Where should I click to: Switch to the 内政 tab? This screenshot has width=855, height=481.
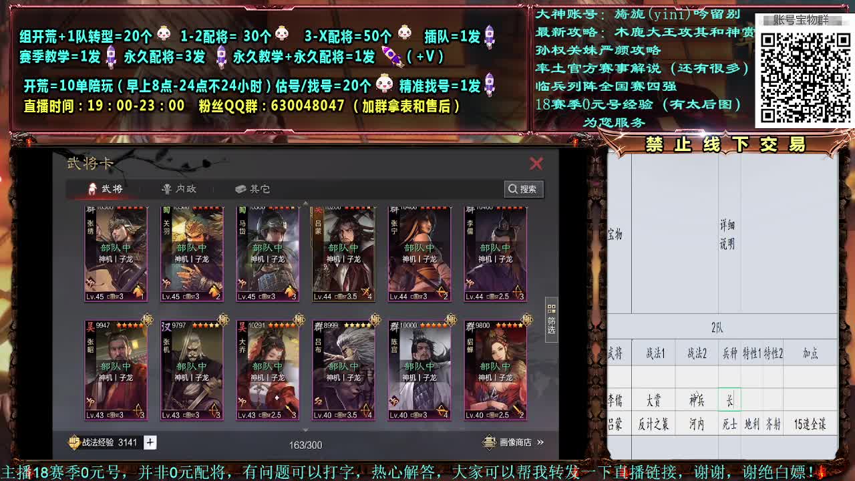[x=179, y=189]
